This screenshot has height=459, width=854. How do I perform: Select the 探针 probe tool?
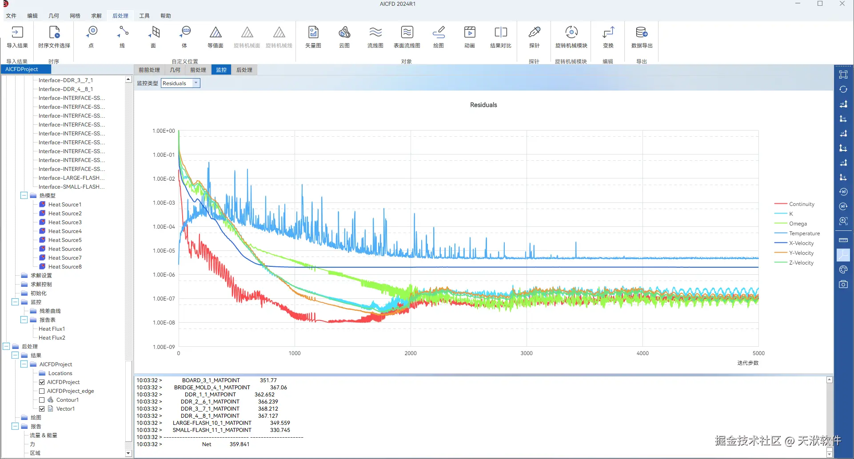click(534, 33)
